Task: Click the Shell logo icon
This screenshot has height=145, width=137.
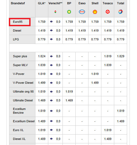Action: tap(95, 12)
